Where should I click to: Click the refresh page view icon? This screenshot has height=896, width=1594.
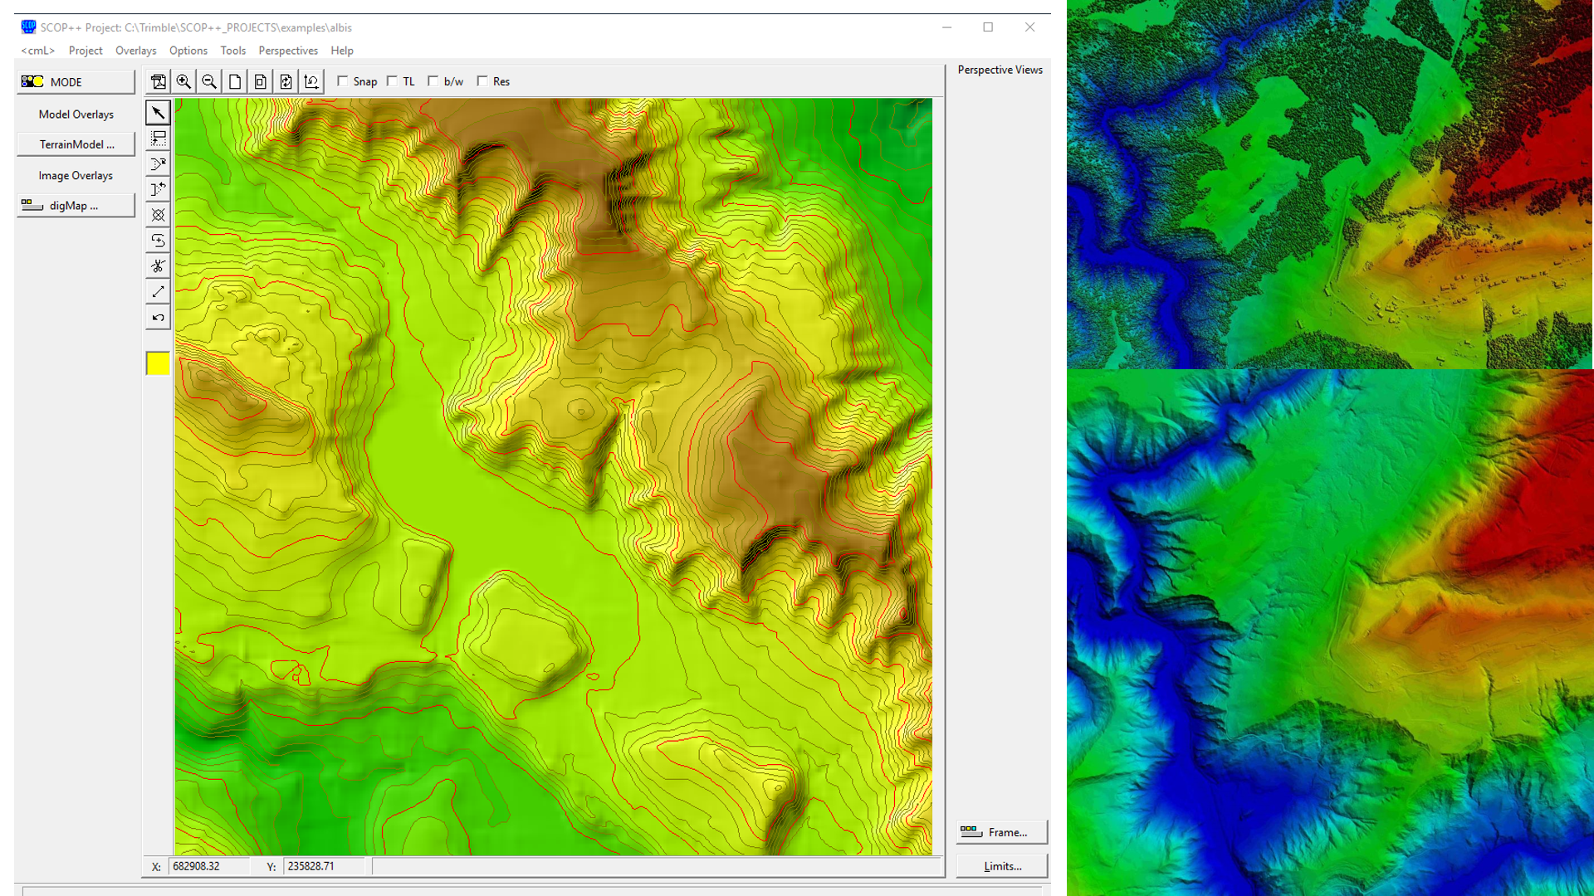[286, 81]
